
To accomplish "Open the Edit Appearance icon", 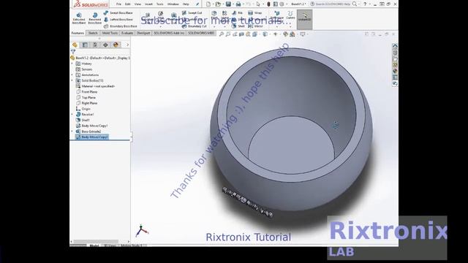I will click(285, 34).
